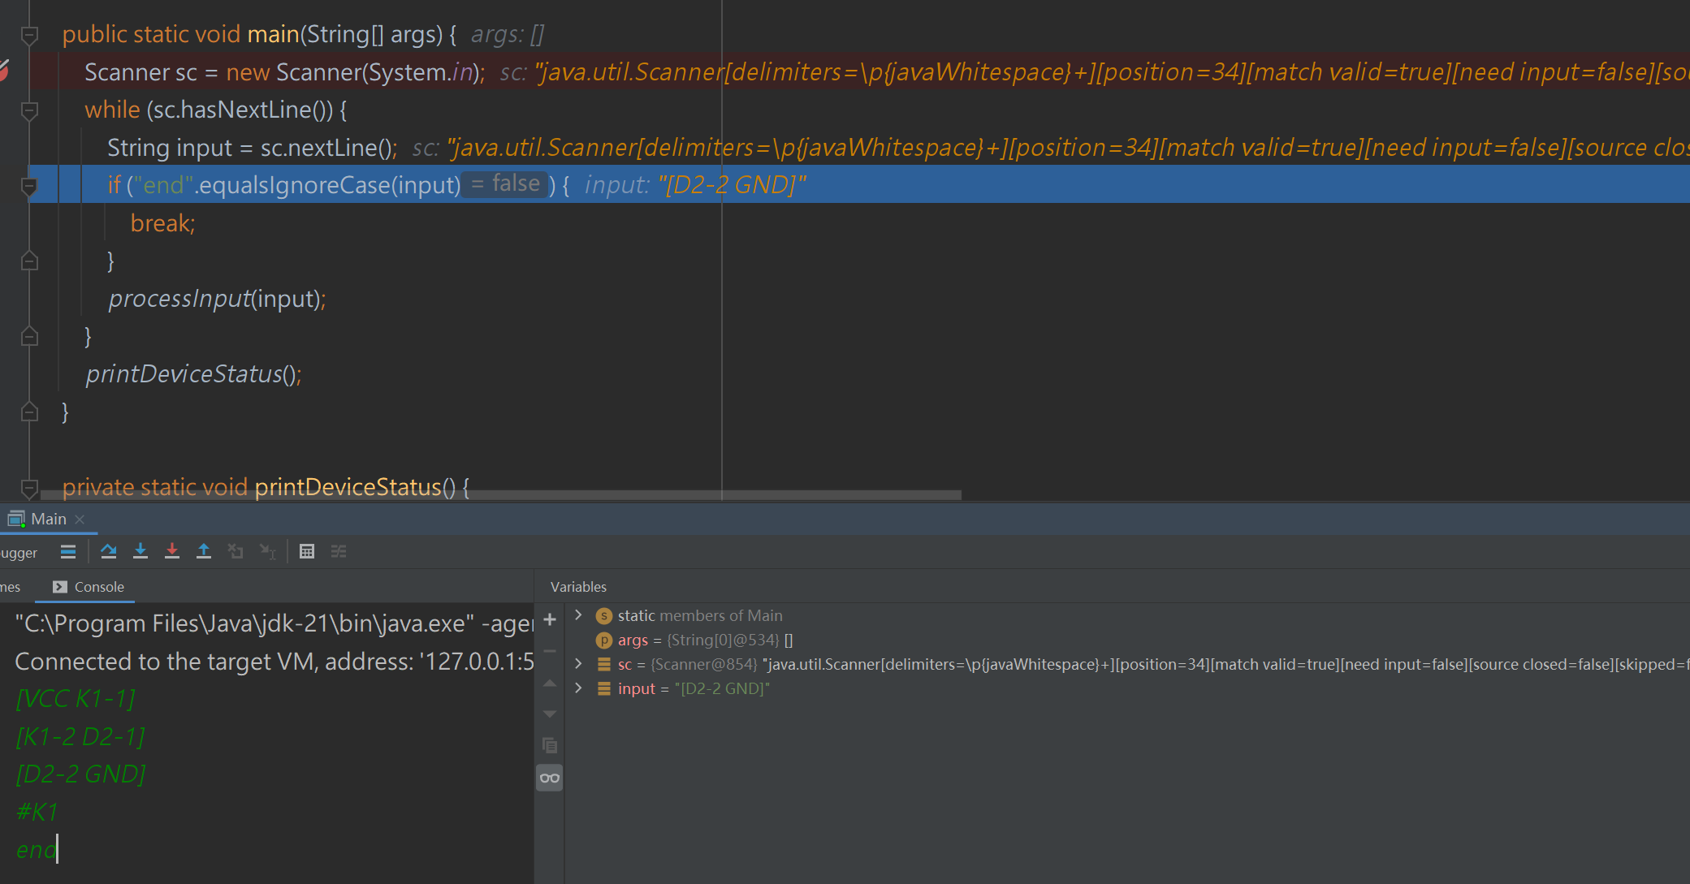Image resolution: width=1690 pixels, height=884 pixels.
Task: Click the red Force Step Into icon
Action: (171, 552)
